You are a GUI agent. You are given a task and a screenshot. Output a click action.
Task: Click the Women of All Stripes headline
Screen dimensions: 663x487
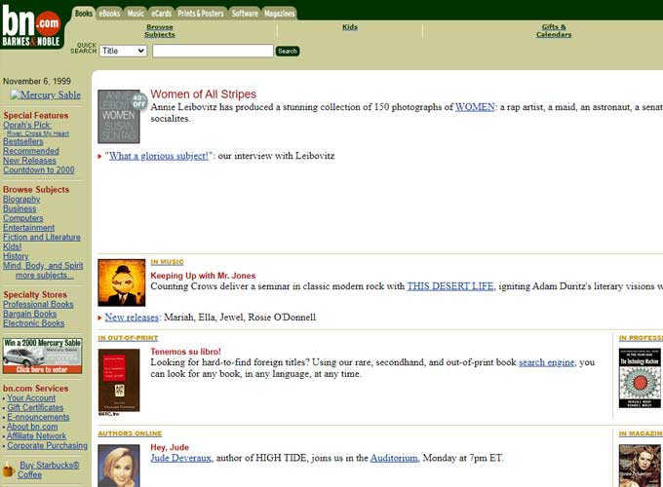tap(204, 94)
